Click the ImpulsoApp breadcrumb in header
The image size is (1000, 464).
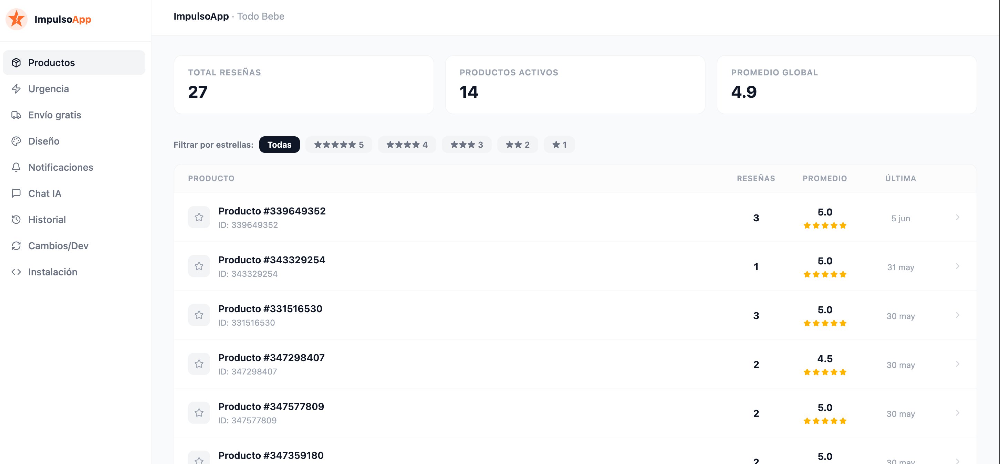[201, 16]
